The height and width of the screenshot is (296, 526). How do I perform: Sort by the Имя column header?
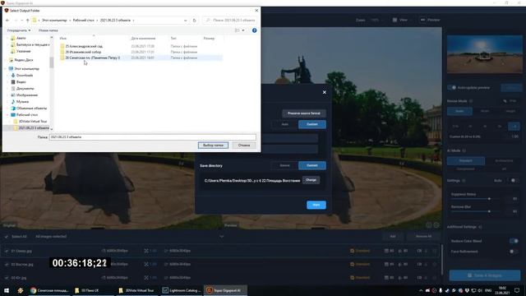click(63, 39)
